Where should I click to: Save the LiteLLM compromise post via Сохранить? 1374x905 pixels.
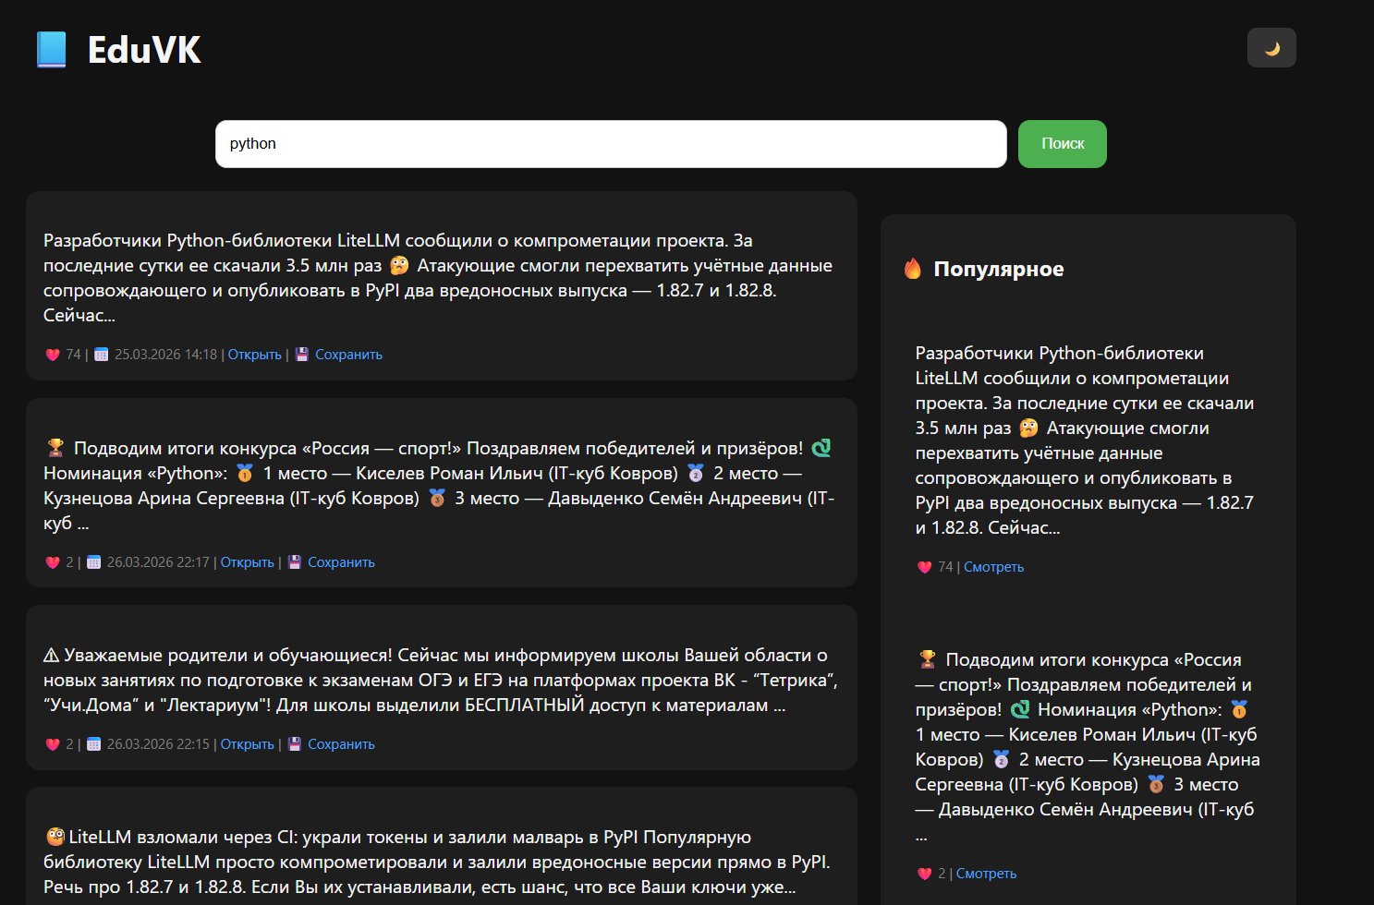348,355
